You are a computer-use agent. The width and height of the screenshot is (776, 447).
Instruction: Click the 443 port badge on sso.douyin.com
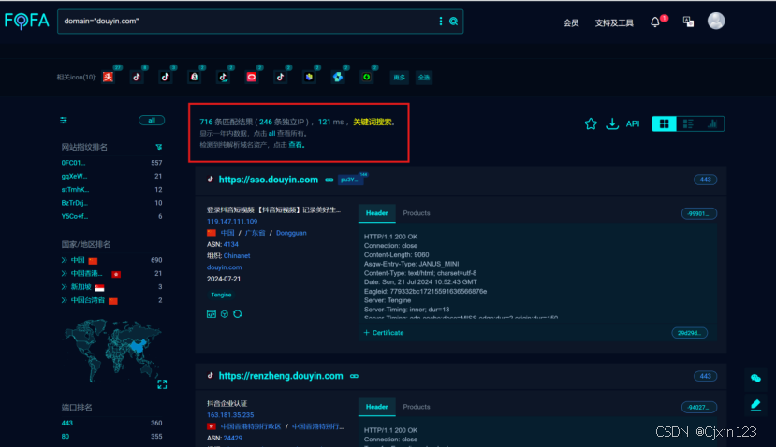[x=705, y=180]
